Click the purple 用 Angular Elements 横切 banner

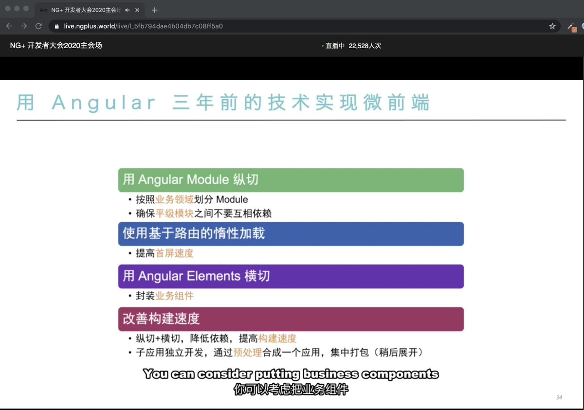tap(290, 276)
